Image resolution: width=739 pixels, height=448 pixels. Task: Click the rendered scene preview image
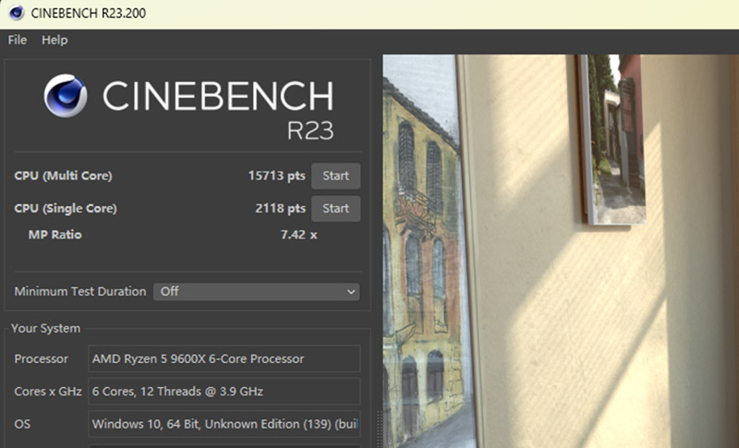(x=561, y=251)
